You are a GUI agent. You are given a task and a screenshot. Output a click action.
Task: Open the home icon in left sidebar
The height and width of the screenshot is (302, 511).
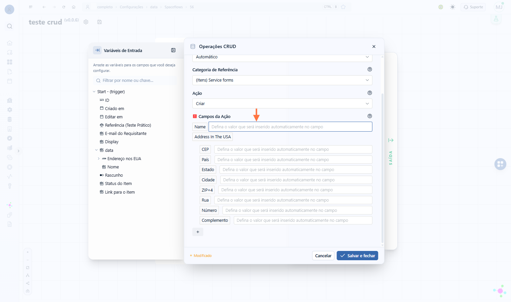10,43
